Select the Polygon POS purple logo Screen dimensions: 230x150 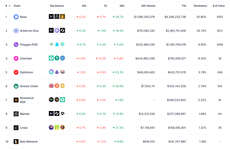point(16,44)
